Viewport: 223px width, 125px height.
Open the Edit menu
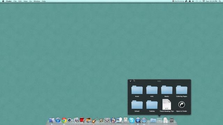[20, 1]
